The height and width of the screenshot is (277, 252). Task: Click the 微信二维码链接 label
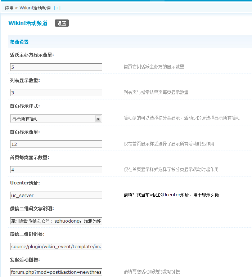tap(27, 234)
